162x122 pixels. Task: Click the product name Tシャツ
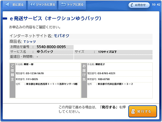click(30, 42)
